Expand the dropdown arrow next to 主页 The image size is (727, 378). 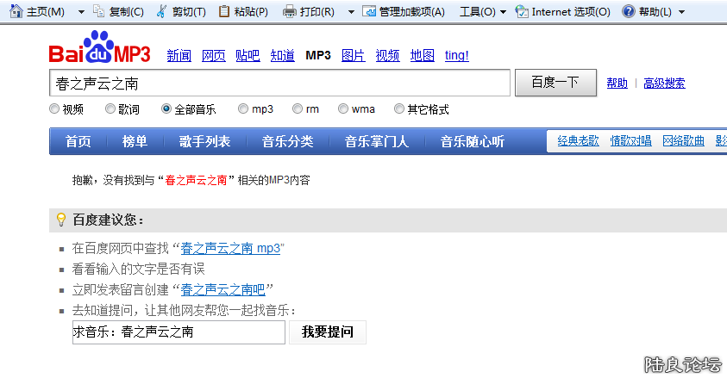(80, 12)
